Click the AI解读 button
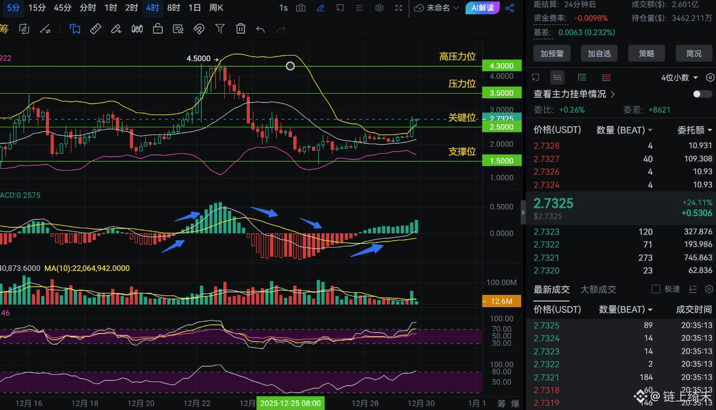The height and width of the screenshot is (410, 716). [x=482, y=8]
